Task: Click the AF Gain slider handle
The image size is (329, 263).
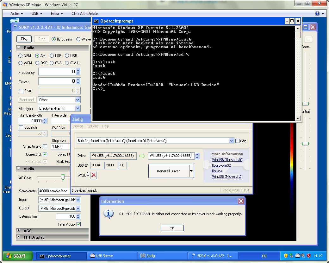Action: (63, 177)
